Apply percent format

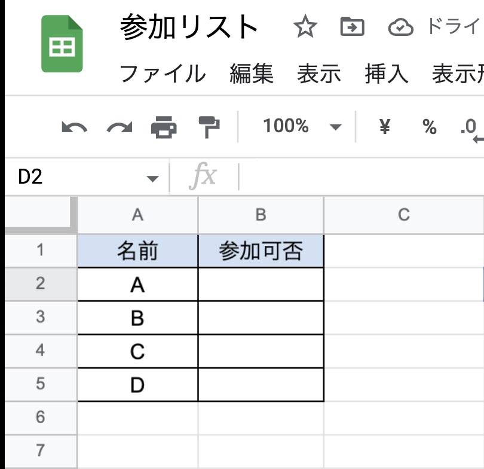[430, 127]
